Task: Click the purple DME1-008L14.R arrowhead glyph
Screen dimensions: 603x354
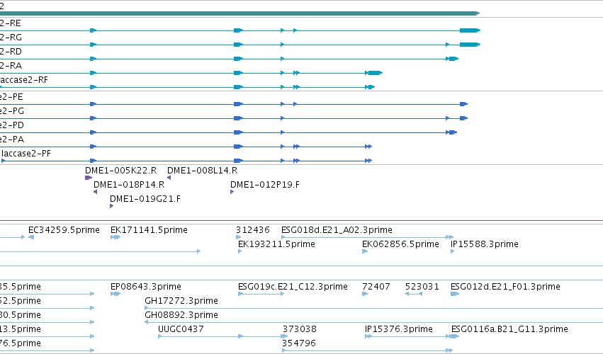Action: click(169, 178)
